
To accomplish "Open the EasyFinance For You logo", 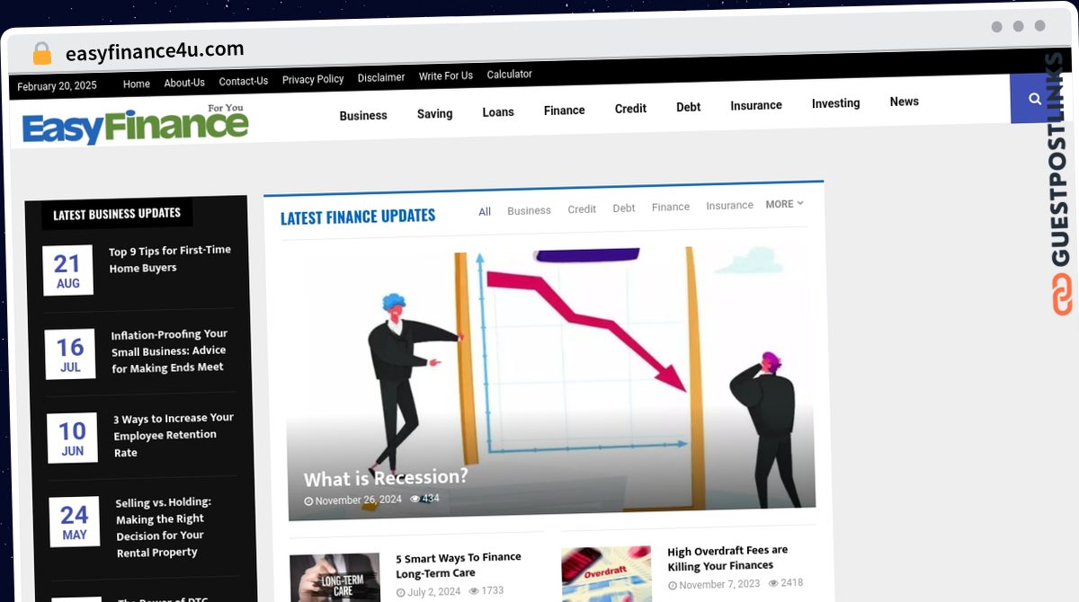I will pyautogui.click(x=135, y=124).
